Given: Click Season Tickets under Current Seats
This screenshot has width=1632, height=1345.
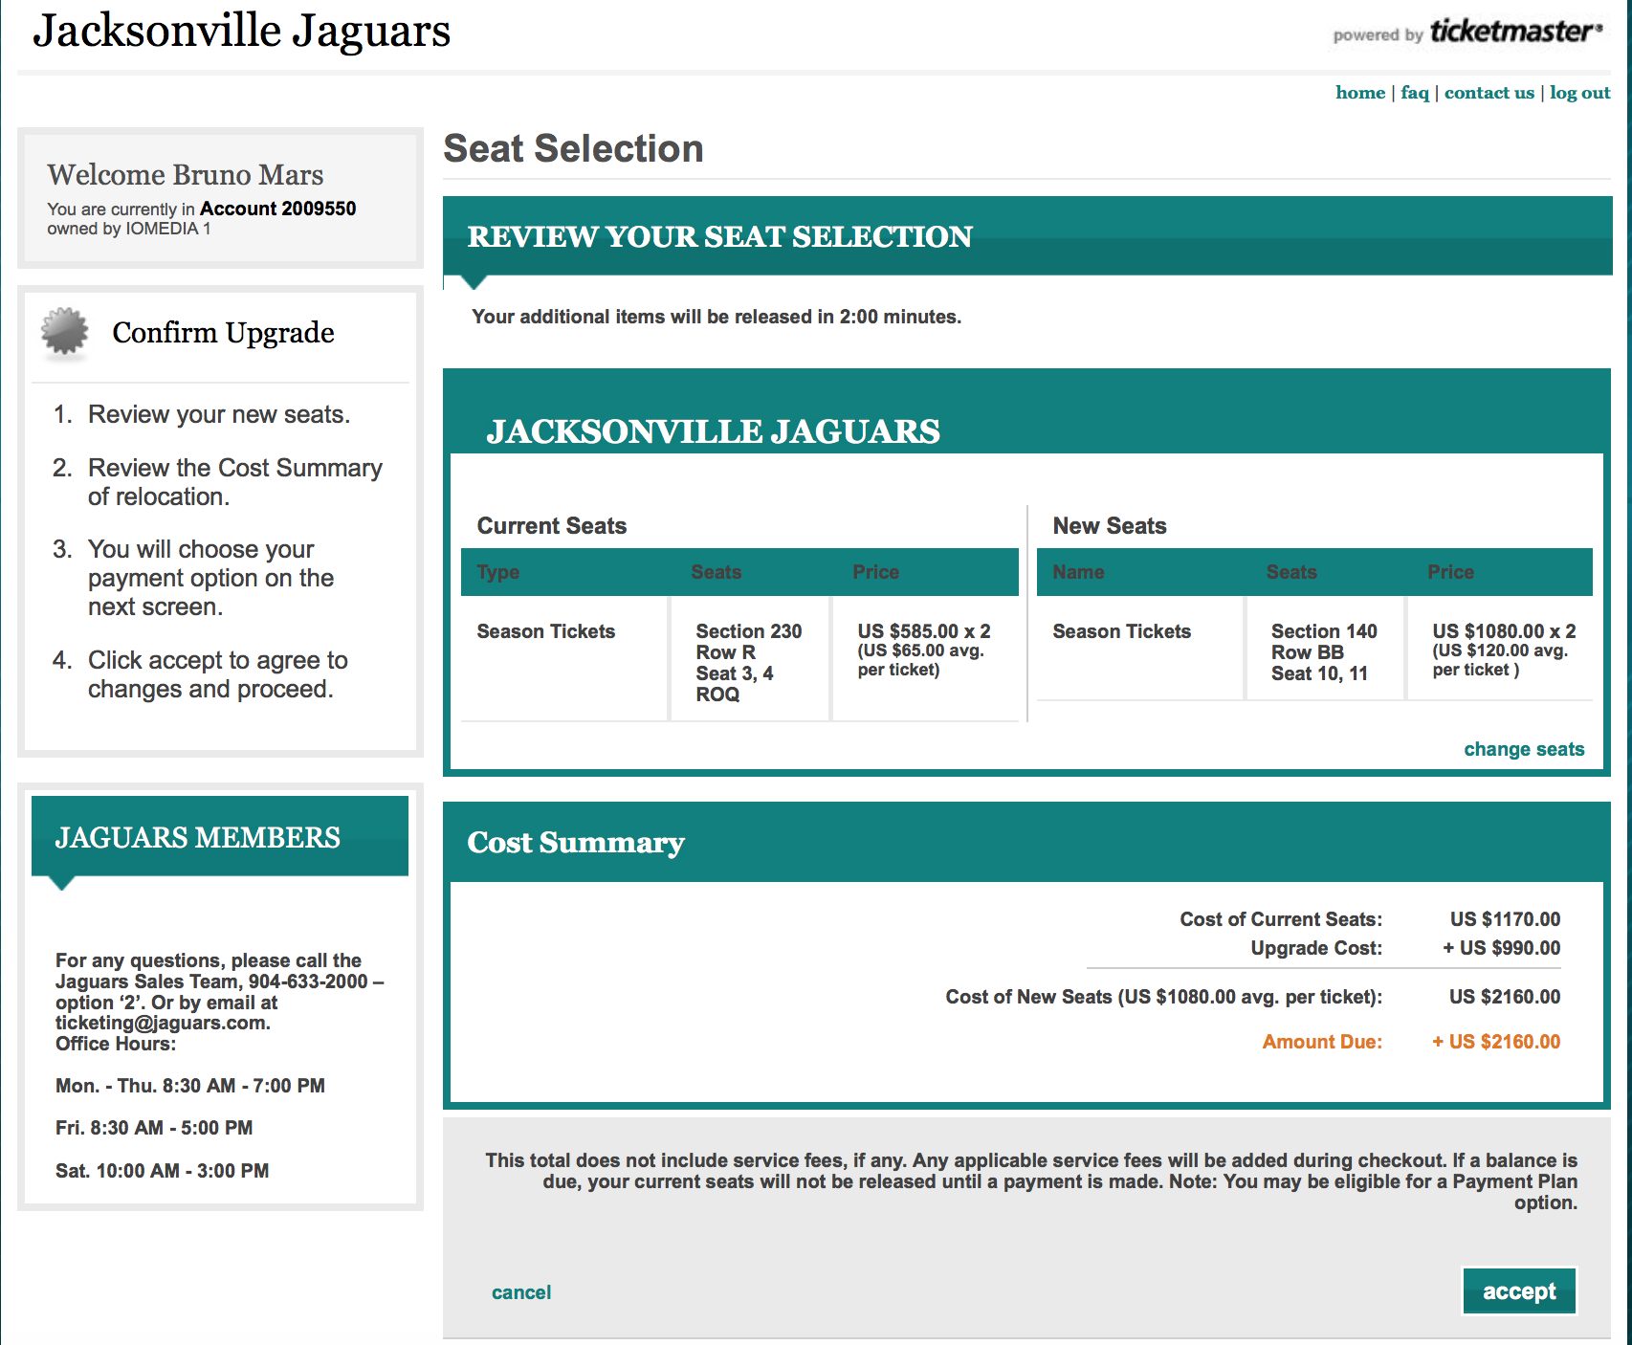Looking at the screenshot, I should point(546,631).
